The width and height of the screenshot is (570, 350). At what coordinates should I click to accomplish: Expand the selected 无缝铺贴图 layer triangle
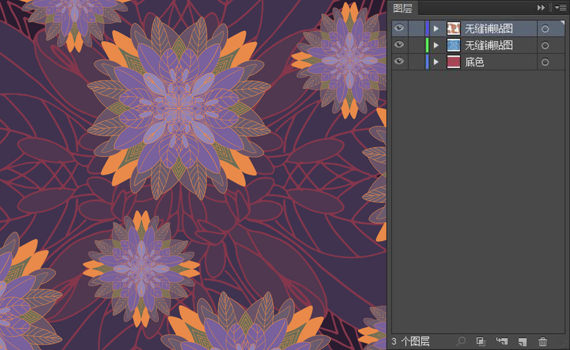[x=436, y=28]
